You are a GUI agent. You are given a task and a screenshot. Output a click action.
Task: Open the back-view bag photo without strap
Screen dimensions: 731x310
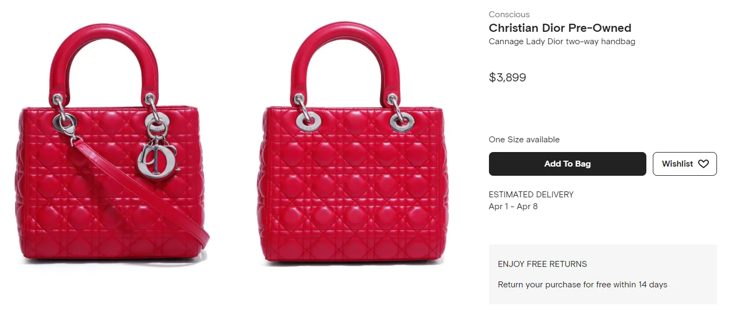[x=352, y=144]
